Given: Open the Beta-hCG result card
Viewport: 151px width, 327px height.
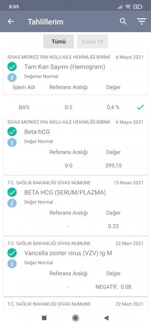Looking at the screenshot, I should [75, 146].
